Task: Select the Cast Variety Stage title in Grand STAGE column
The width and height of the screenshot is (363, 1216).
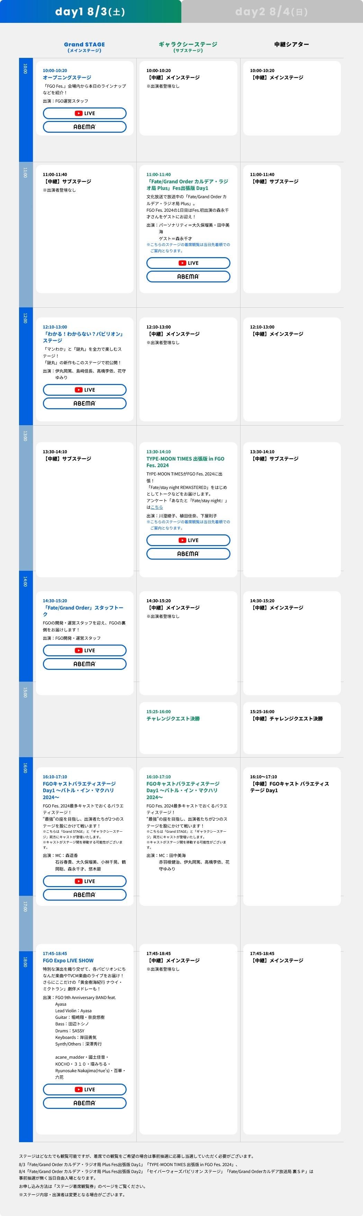Action: click(x=79, y=790)
